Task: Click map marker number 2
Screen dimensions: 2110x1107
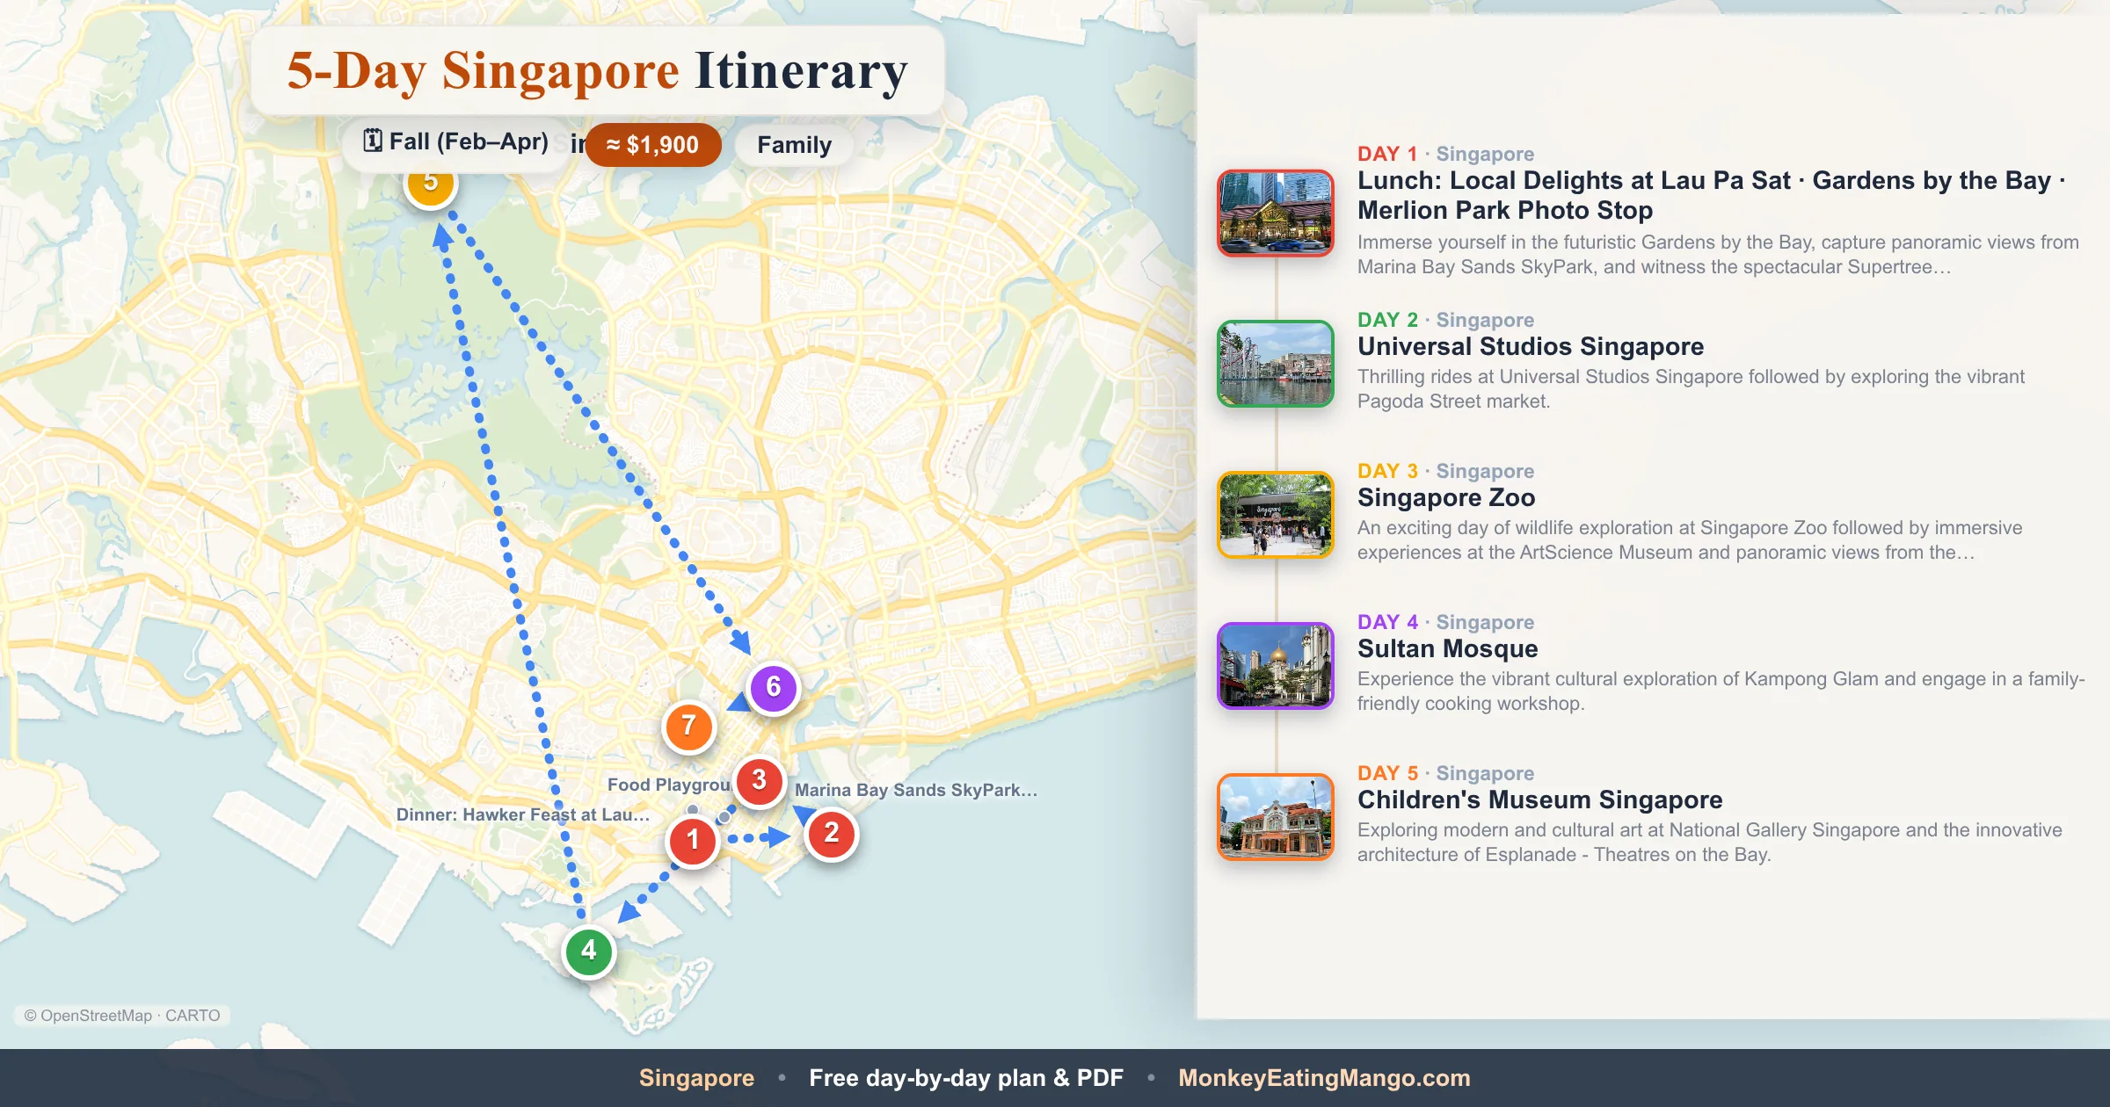Action: [x=831, y=833]
